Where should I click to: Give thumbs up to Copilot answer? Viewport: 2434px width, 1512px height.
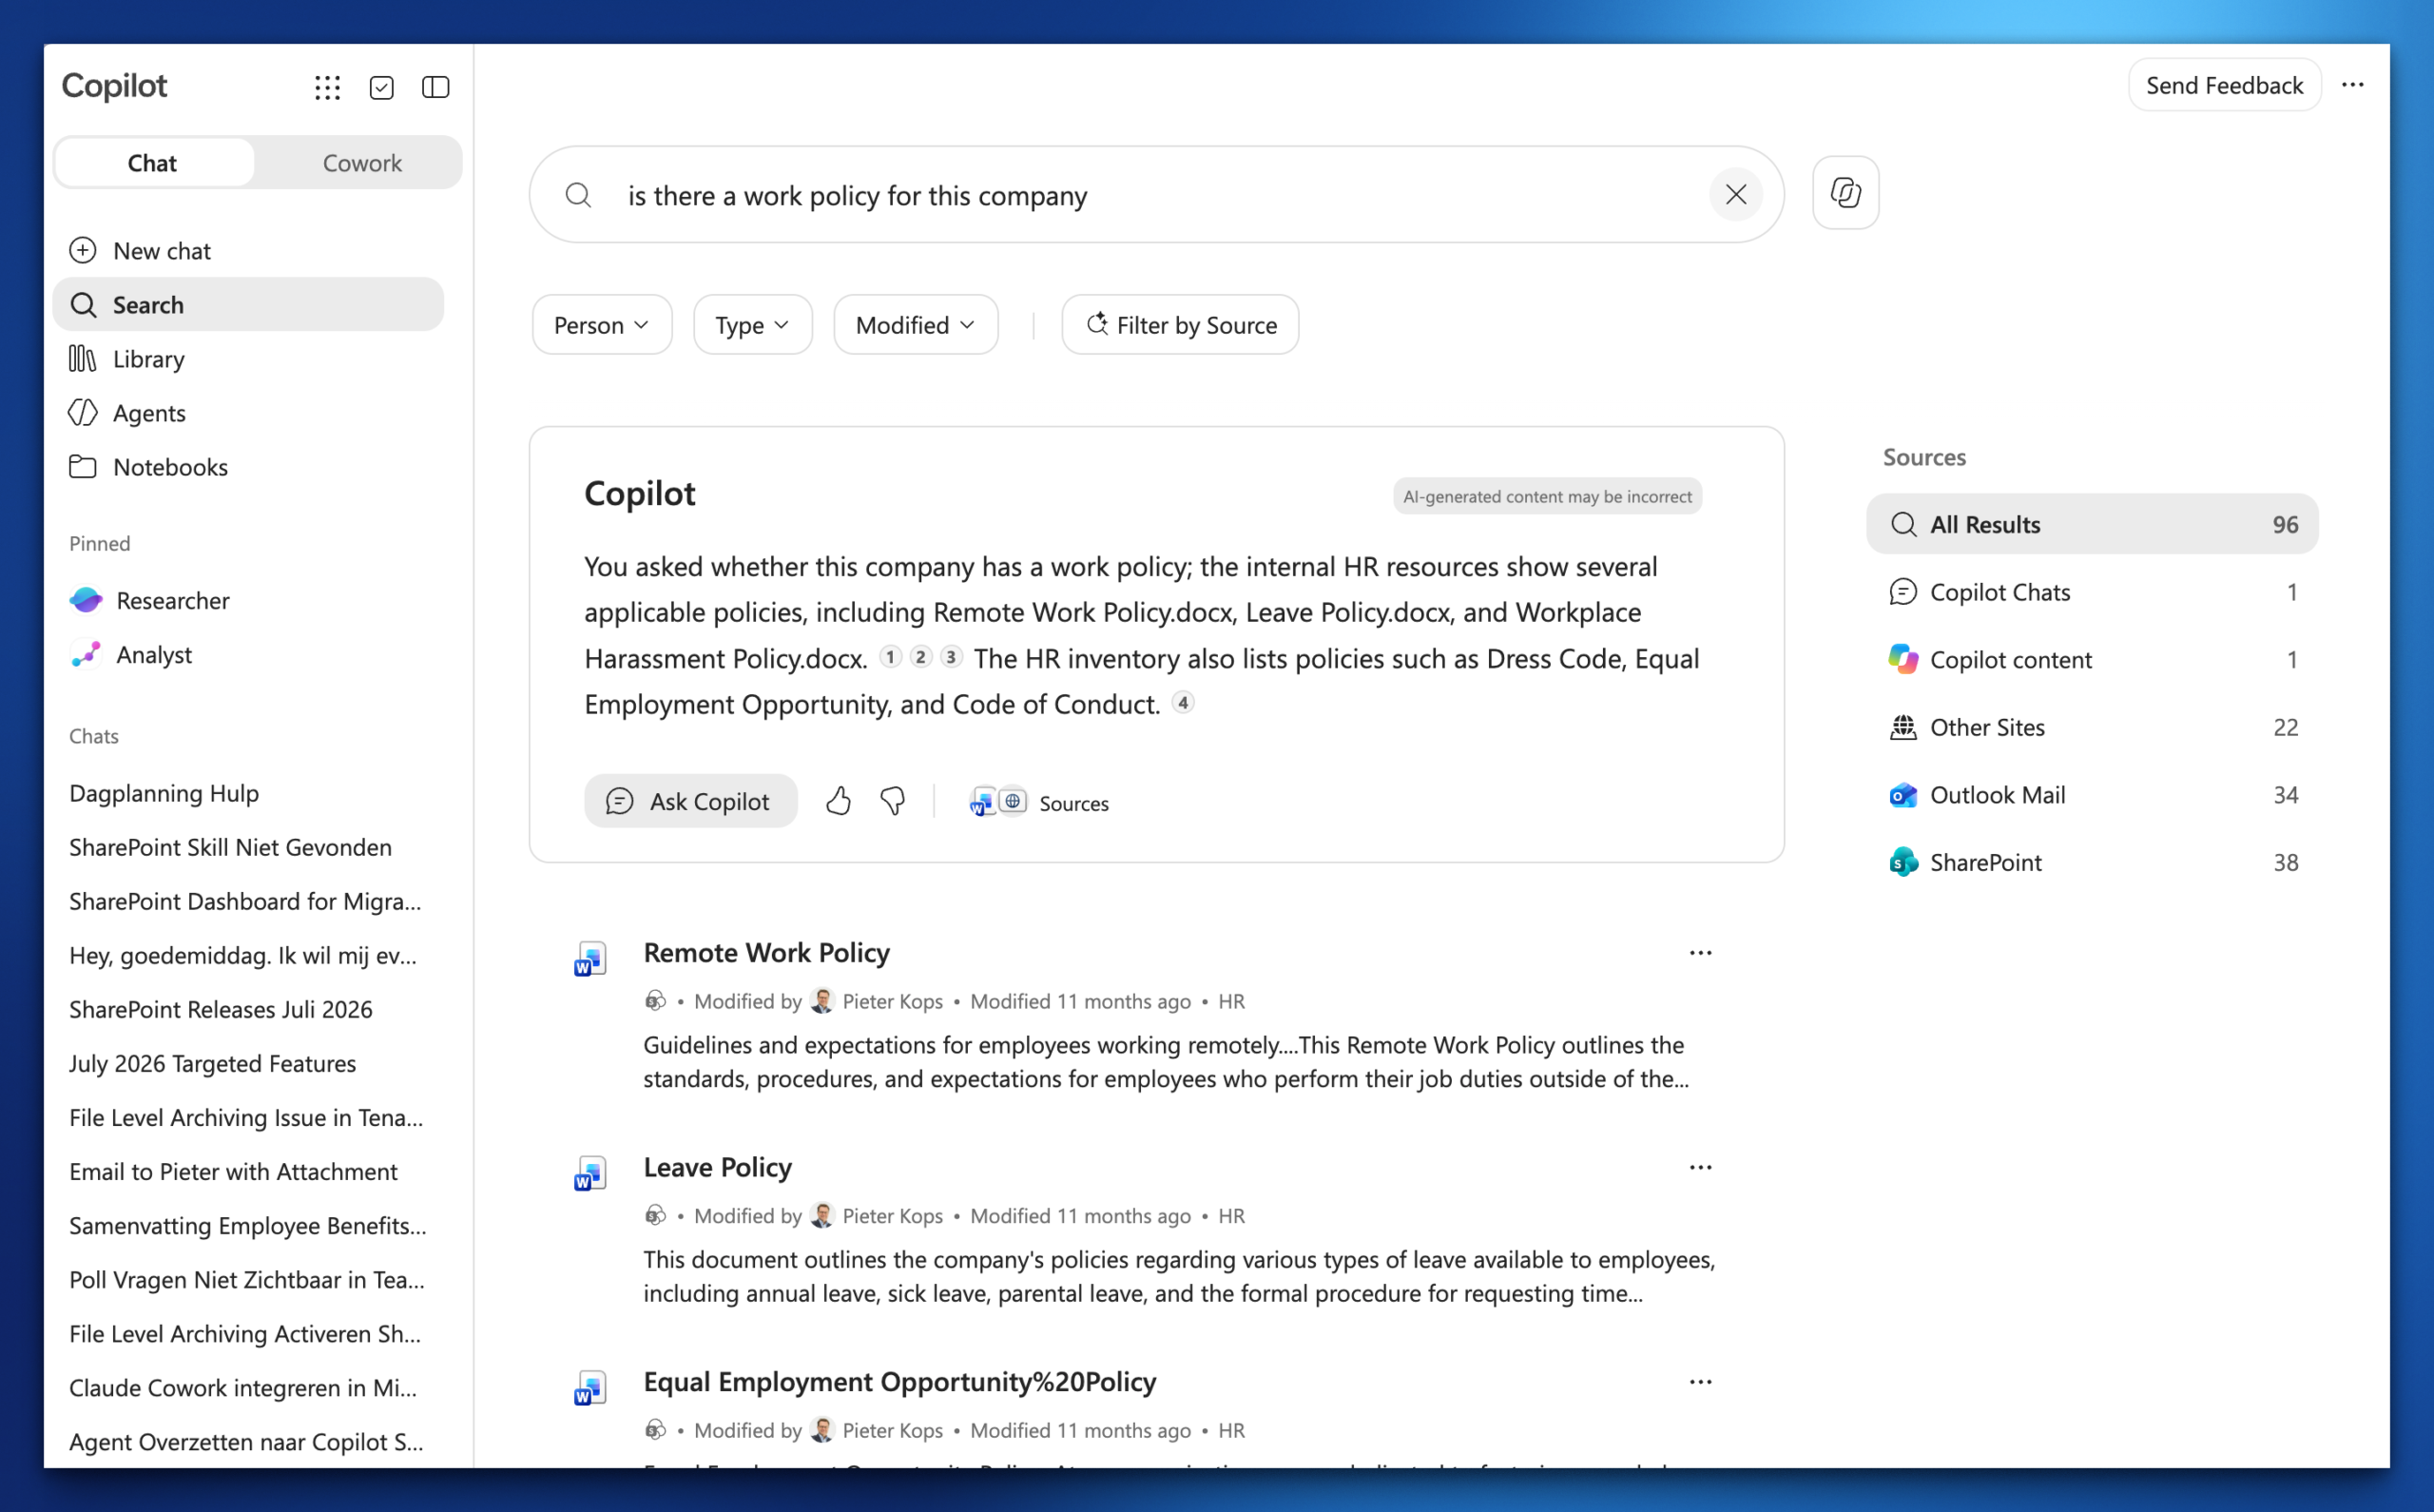(x=838, y=801)
